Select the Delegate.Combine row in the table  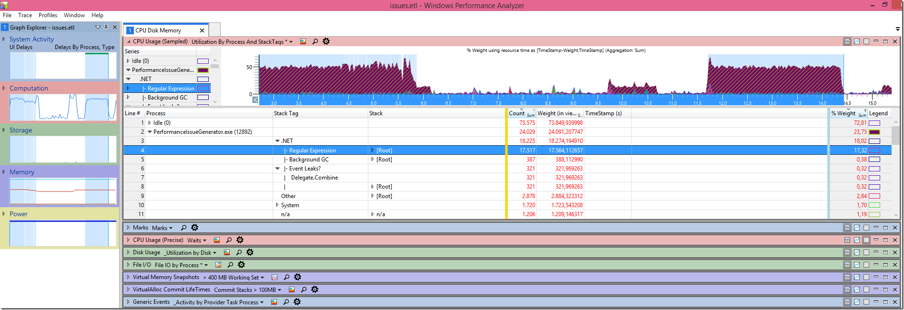click(x=315, y=178)
